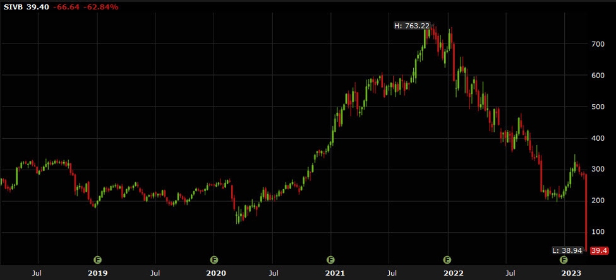Click the earnings marker above 2019
616x280 pixels.
[x=98, y=259]
